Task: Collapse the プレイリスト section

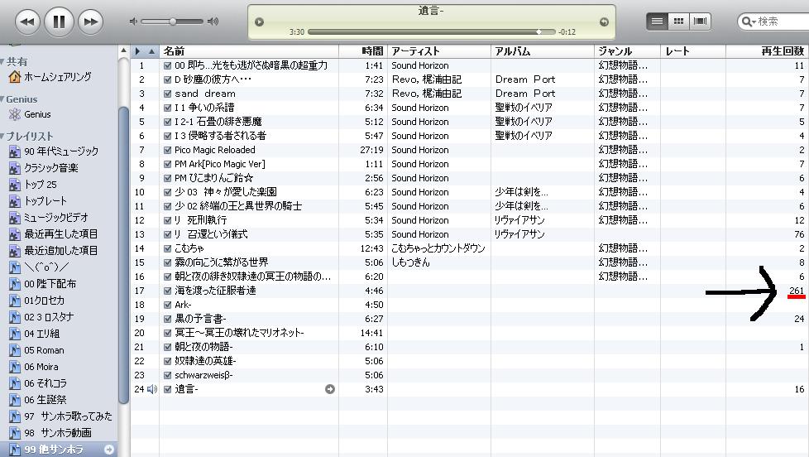Action: click(x=2, y=137)
